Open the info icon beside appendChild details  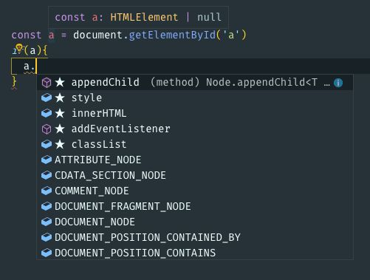pyautogui.click(x=338, y=83)
